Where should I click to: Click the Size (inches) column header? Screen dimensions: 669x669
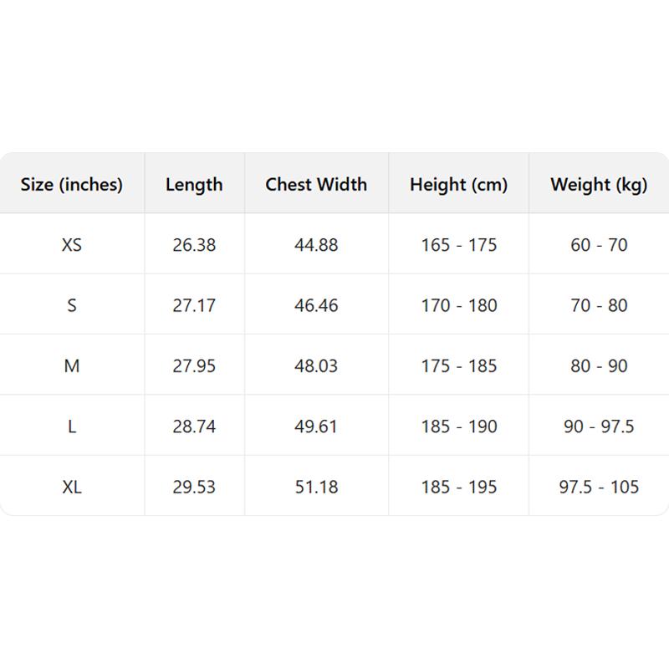pyautogui.click(x=72, y=185)
